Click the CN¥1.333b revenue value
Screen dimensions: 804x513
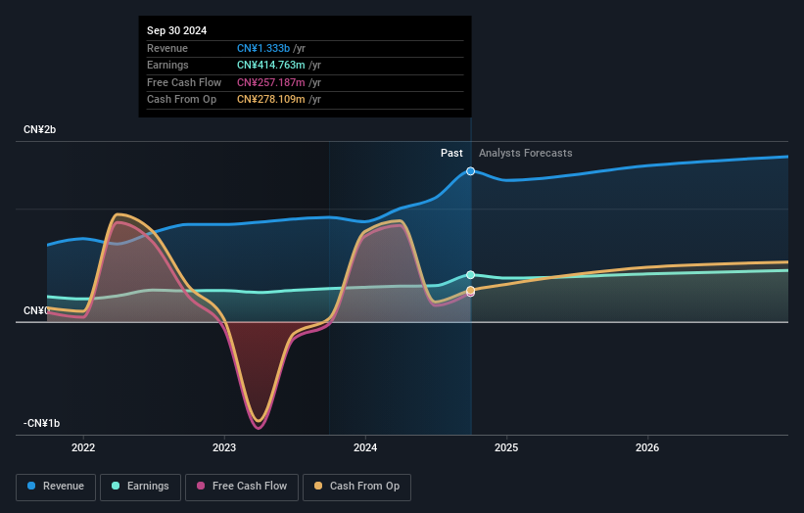[x=263, y=48]
